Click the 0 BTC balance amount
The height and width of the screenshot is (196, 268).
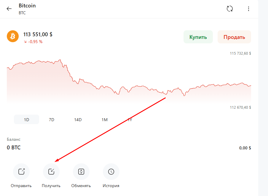[14, 148]
